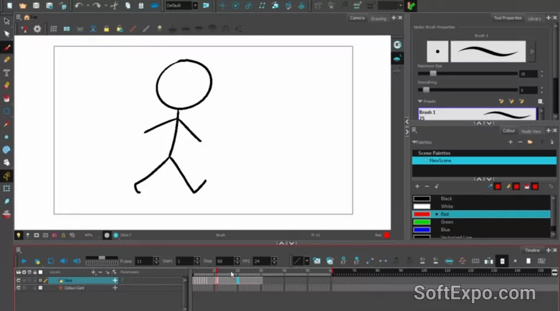Viewport: 560px width, 311px height.
Task: Toggle visibility of the Stick layer
Action: [x=19, y=280]
